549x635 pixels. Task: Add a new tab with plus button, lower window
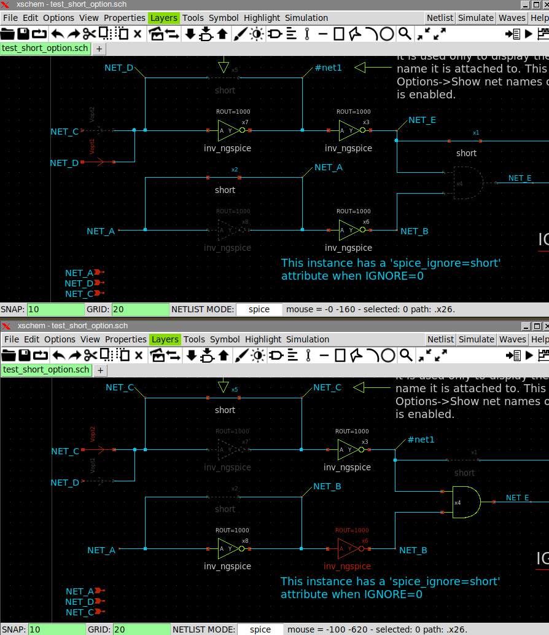click(101, 370)
